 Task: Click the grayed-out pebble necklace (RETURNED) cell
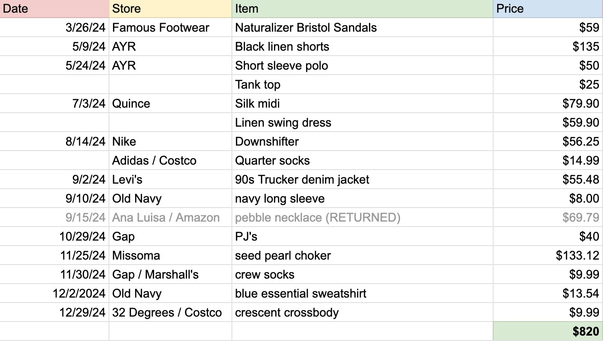[363, 218]
